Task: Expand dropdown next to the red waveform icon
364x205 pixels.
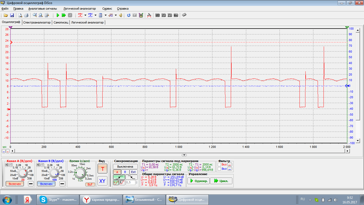Action: [x=85, y=15]
